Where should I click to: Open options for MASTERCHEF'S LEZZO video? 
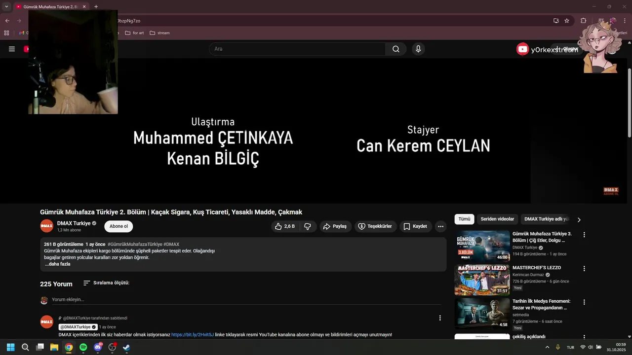pyautogui.click(x=584, y=269)
